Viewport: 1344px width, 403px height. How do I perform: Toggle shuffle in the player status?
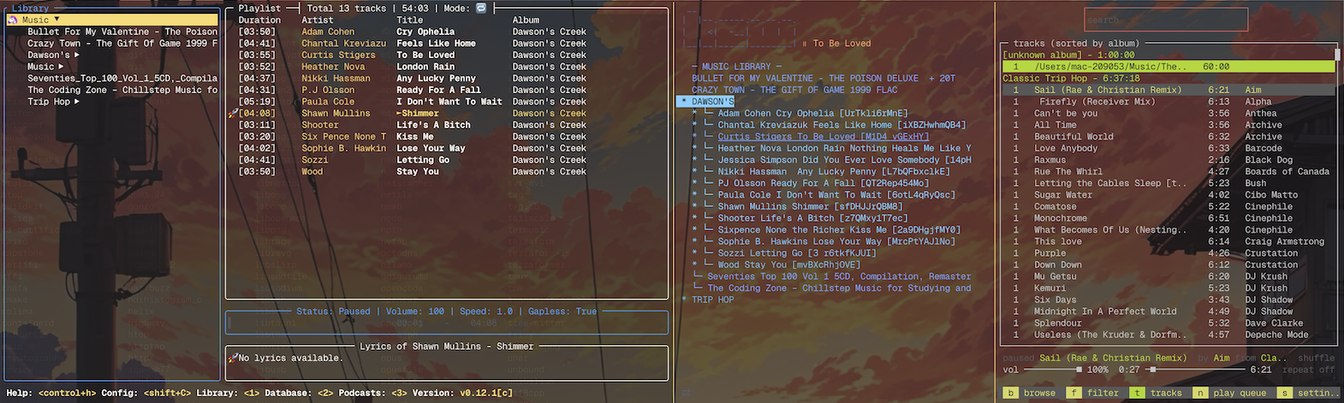(x=1316, y=358)
